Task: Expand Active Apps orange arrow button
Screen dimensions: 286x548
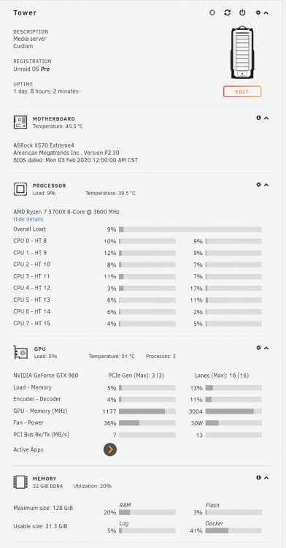Action: [x=110, y=449]
